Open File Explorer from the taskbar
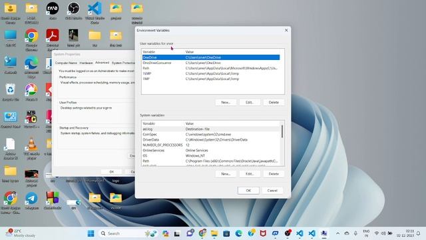 (x=214, y=233)
